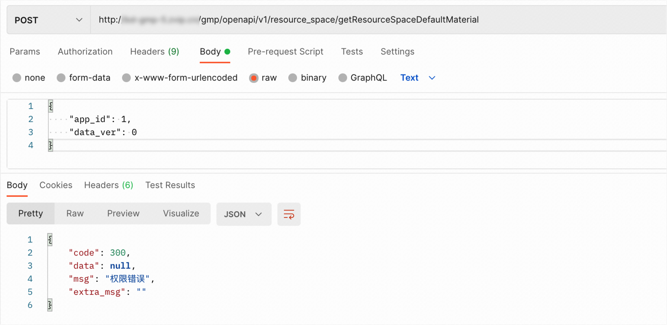Select the form-data radio button

pyautogui.click(x=61, y=78)
